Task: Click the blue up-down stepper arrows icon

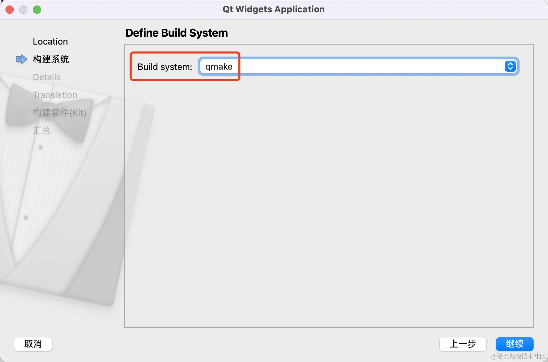Action: (510, 66)
